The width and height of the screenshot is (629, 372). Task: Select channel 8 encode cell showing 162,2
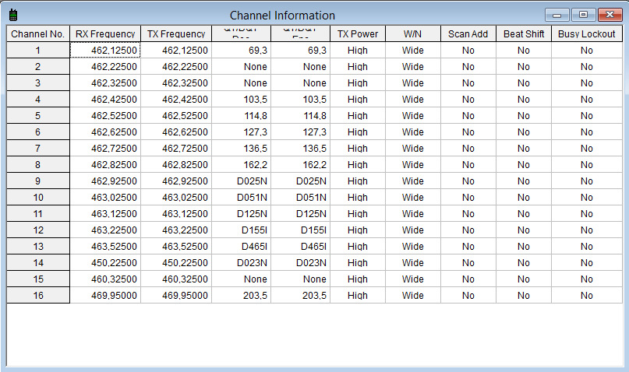301,165
